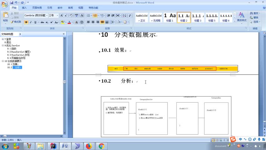266x150 pixels.
Task: Grow font size with the A-up icon
Action: tap(62, 15)
